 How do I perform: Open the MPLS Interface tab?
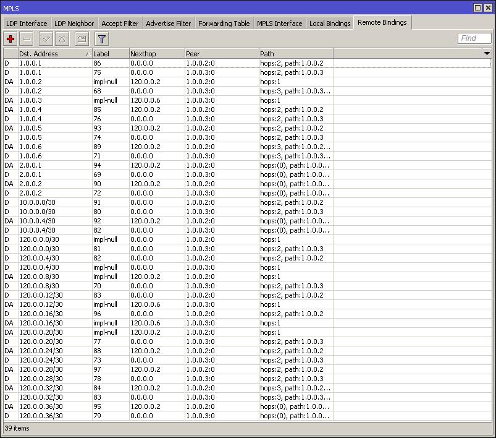pyautogui.click(x=280, y=24)
